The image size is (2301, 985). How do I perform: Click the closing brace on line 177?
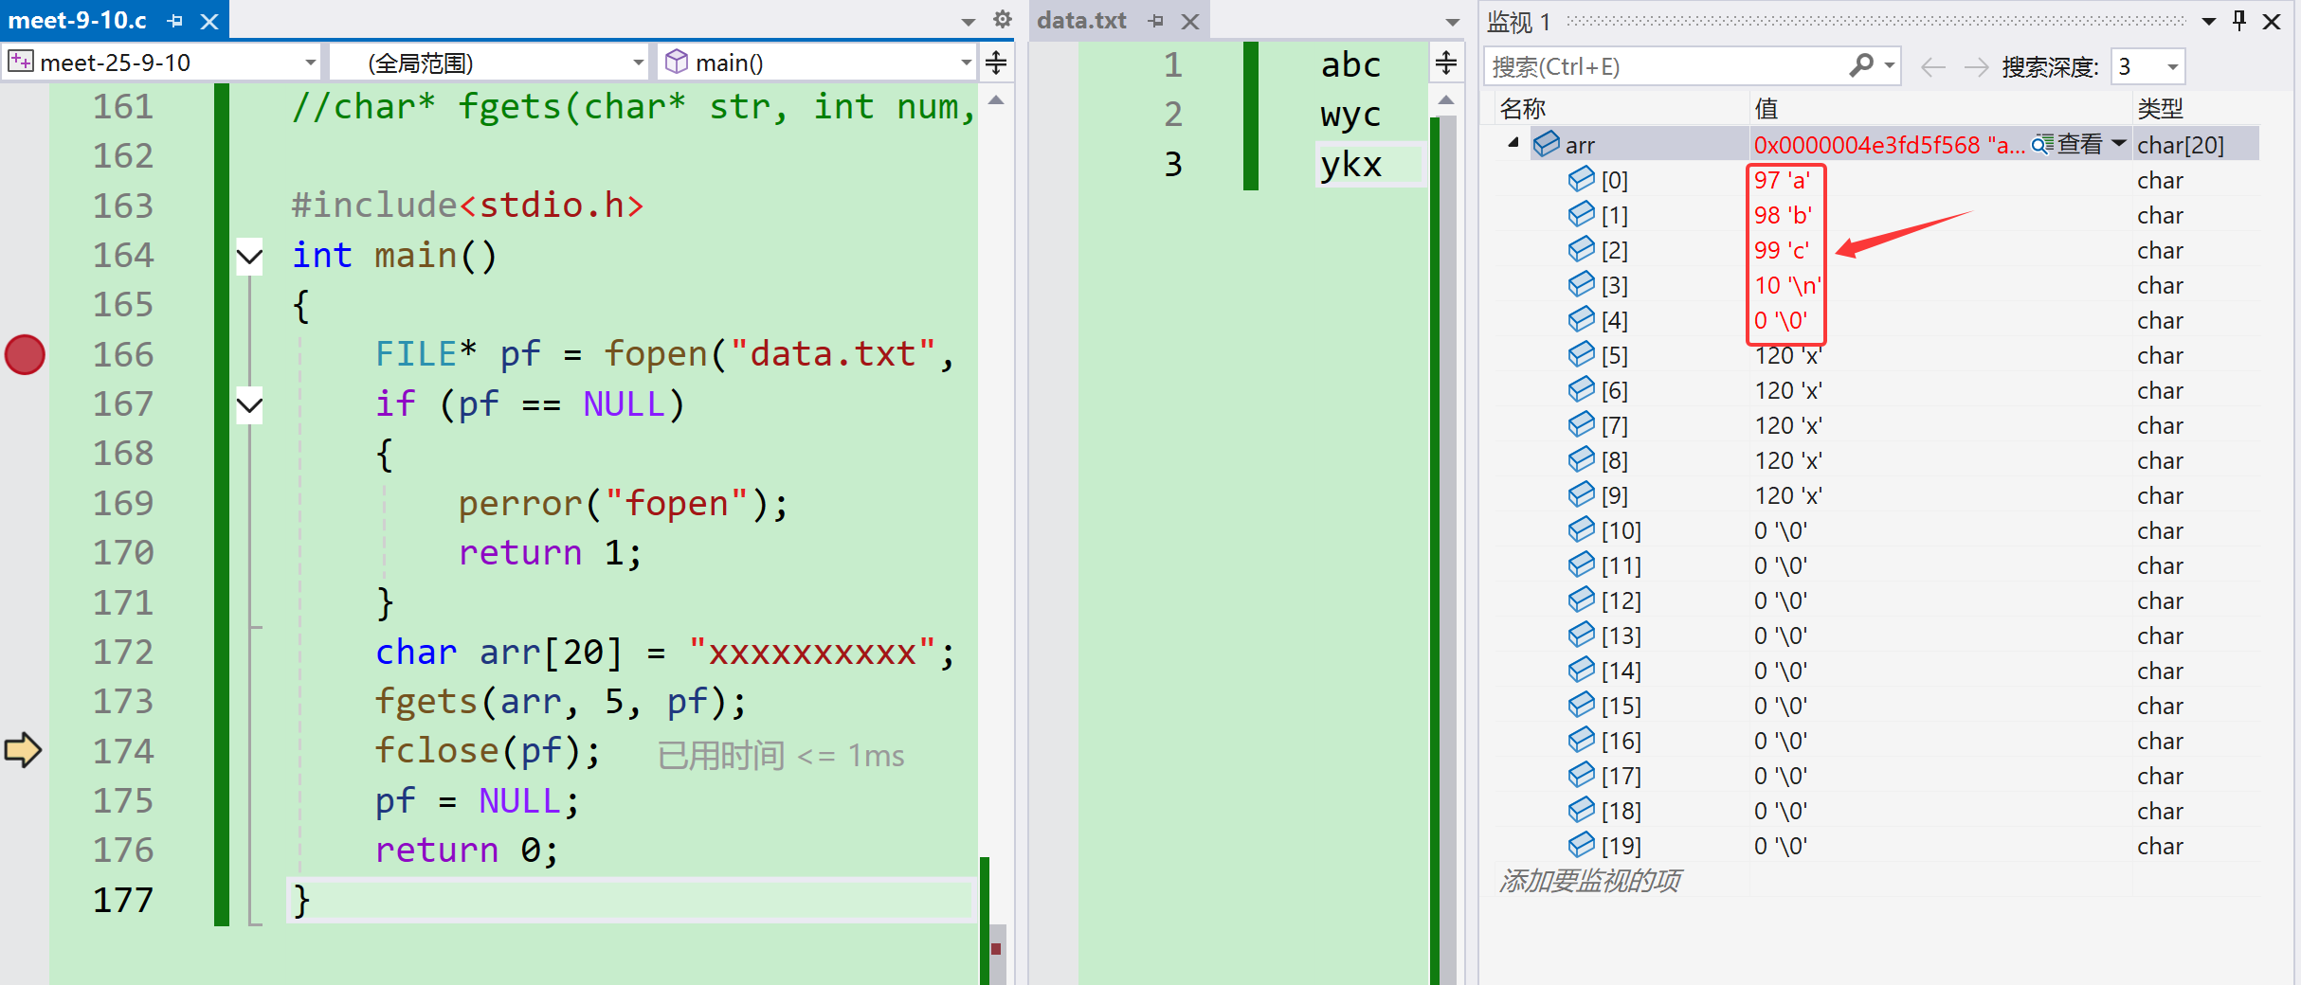click(301, 900)
